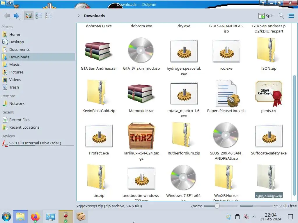Expand the breadcrumb chevron before Downloads

point(79,16)
